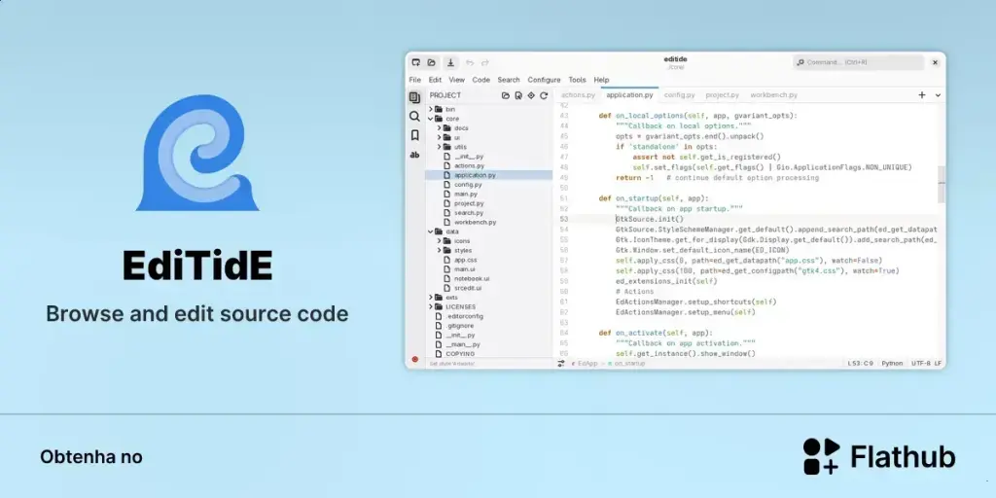Click the UTF-8 encoding indicator

tap(921, 364)
